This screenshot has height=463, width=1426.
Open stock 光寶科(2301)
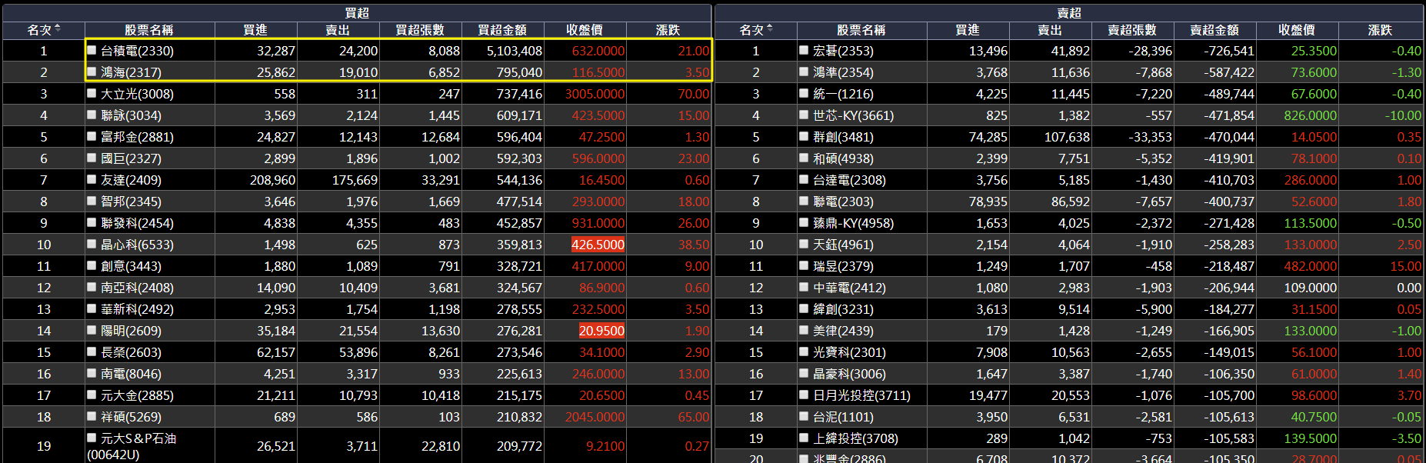[850, 352]
